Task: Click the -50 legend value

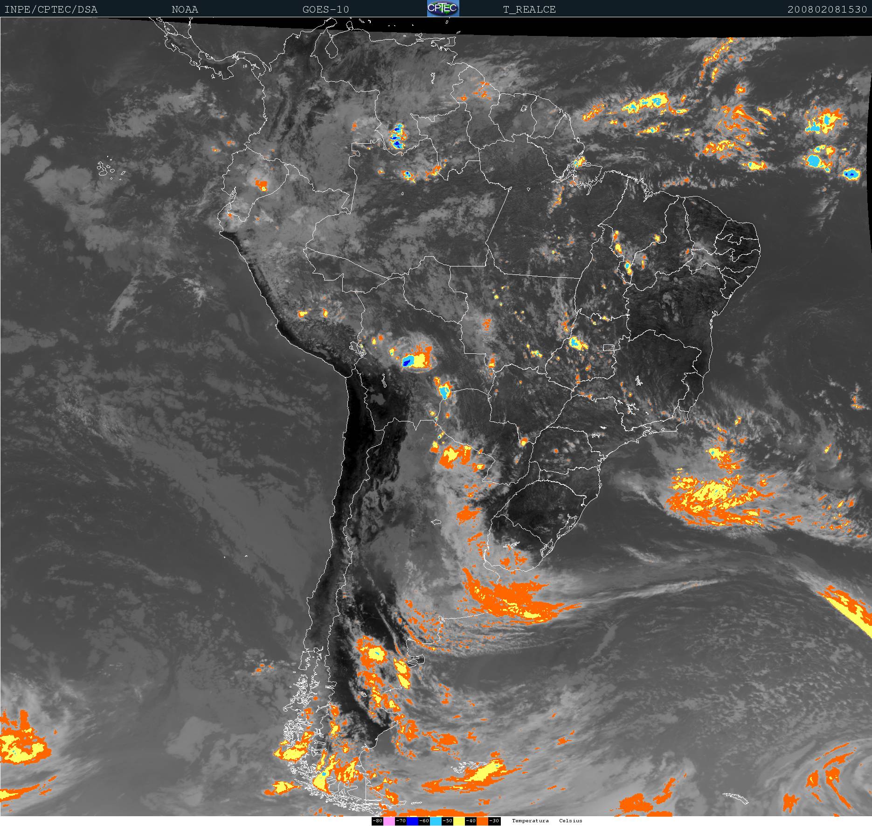Action: click(447, 821)
